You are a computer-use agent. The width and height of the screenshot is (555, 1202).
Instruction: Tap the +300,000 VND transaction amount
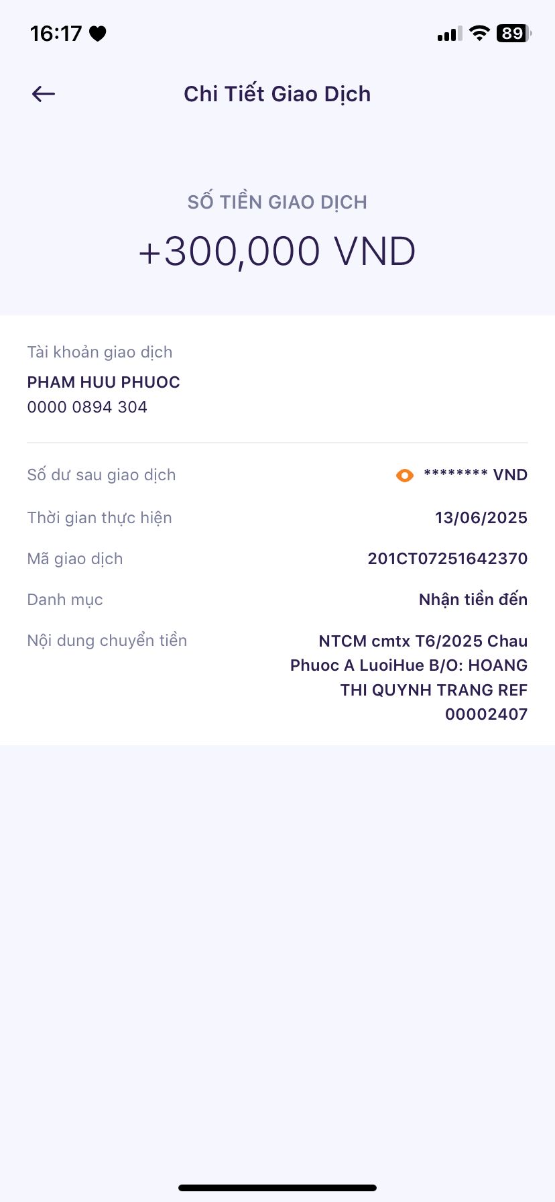[277, 252]
